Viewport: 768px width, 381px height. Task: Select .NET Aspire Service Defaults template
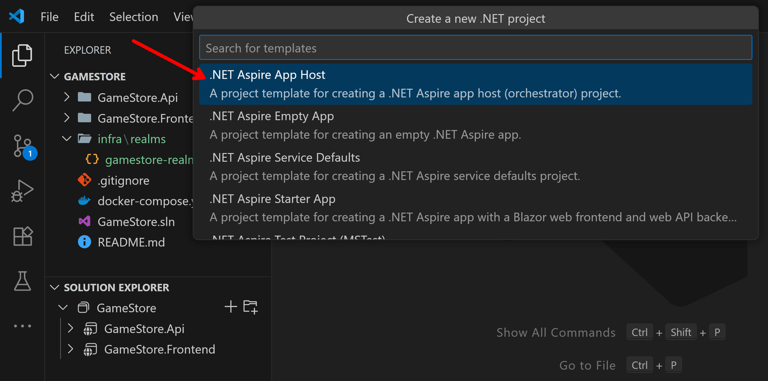pyautogui.click(x=476, y=166)
